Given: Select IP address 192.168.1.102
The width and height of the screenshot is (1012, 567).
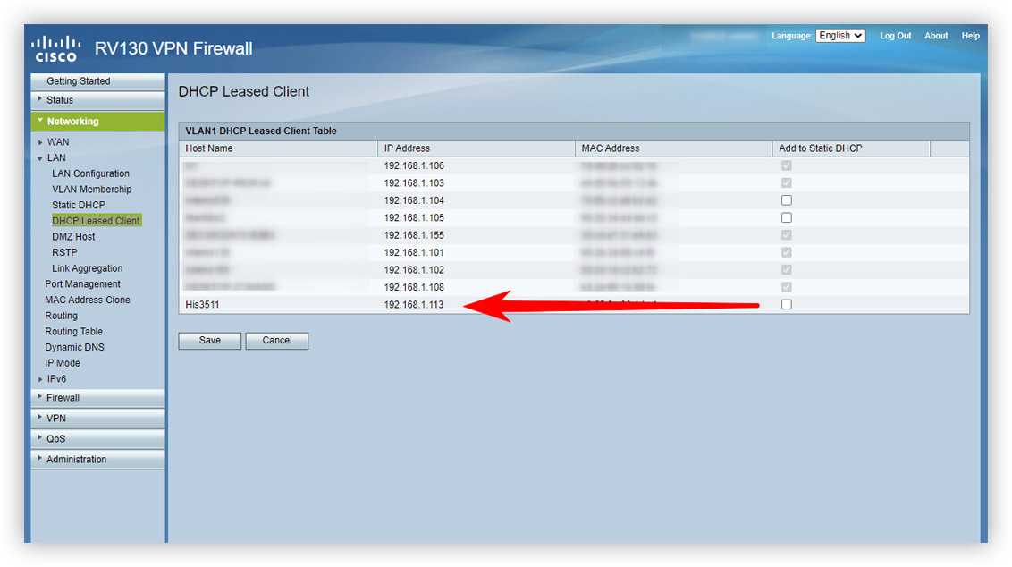Looking at the screenshot, I should pyautogui.click(x=414, y=270).
